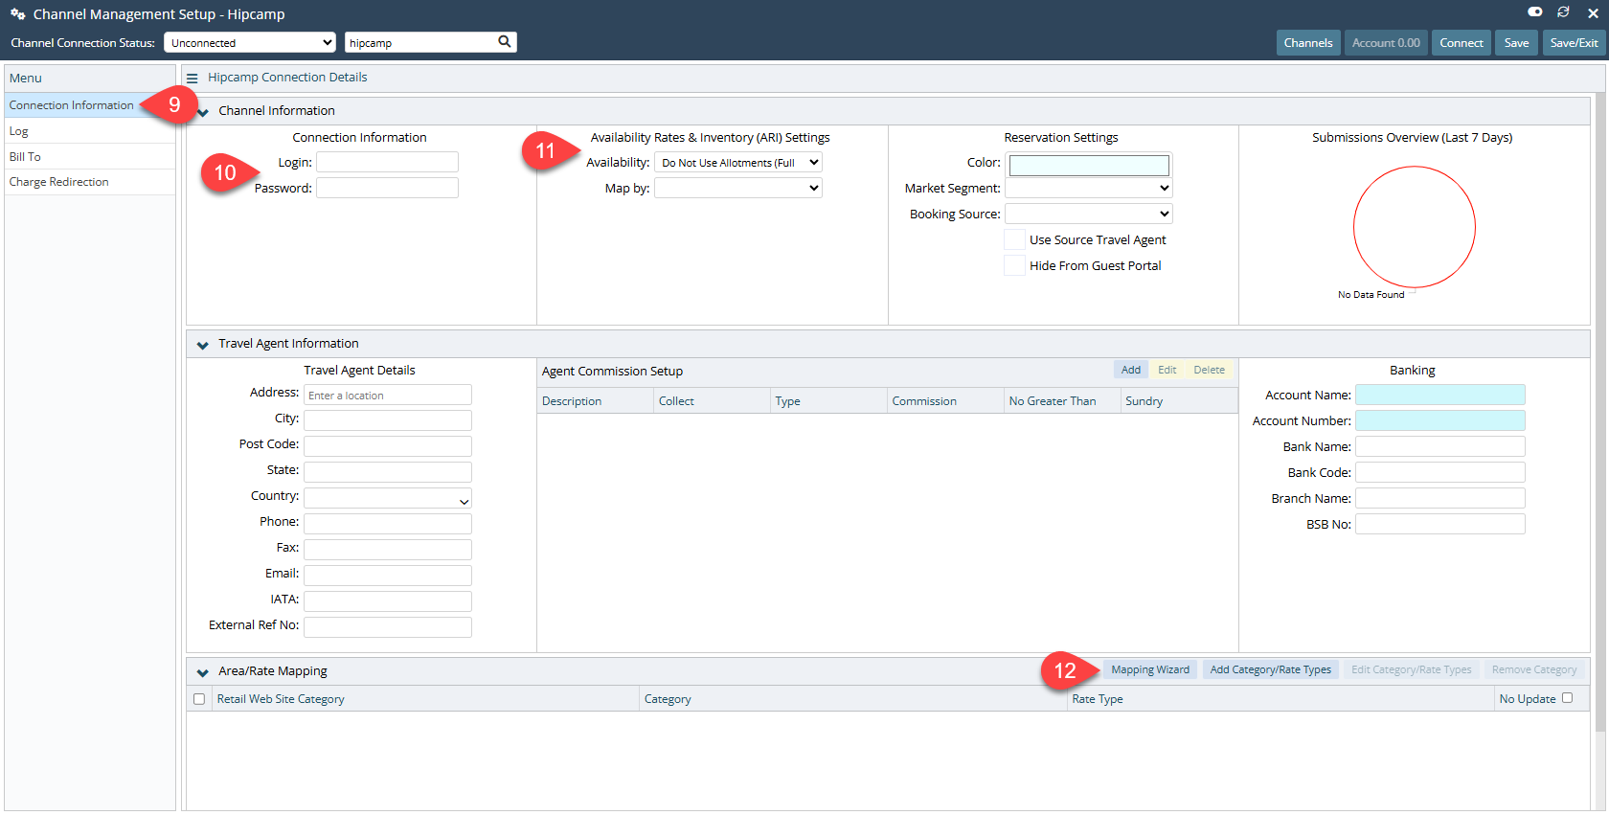Add an agent commission entry

click(x=1131, y=370)
